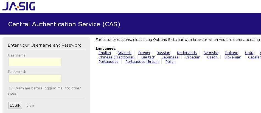This screenshot has height=113, width=261.
Task: Select Polish language link
Action: point(170,62)
